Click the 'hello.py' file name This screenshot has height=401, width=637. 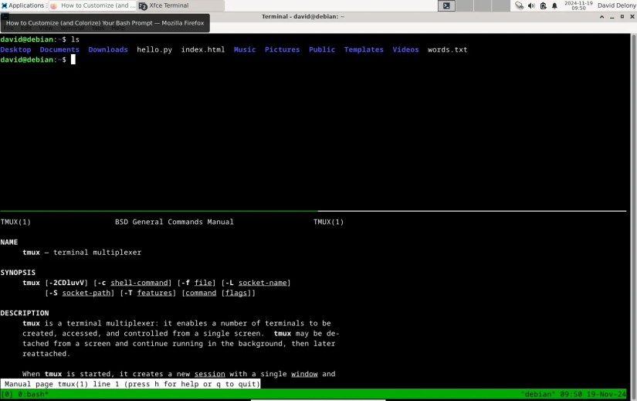click(x=154, y=49)
